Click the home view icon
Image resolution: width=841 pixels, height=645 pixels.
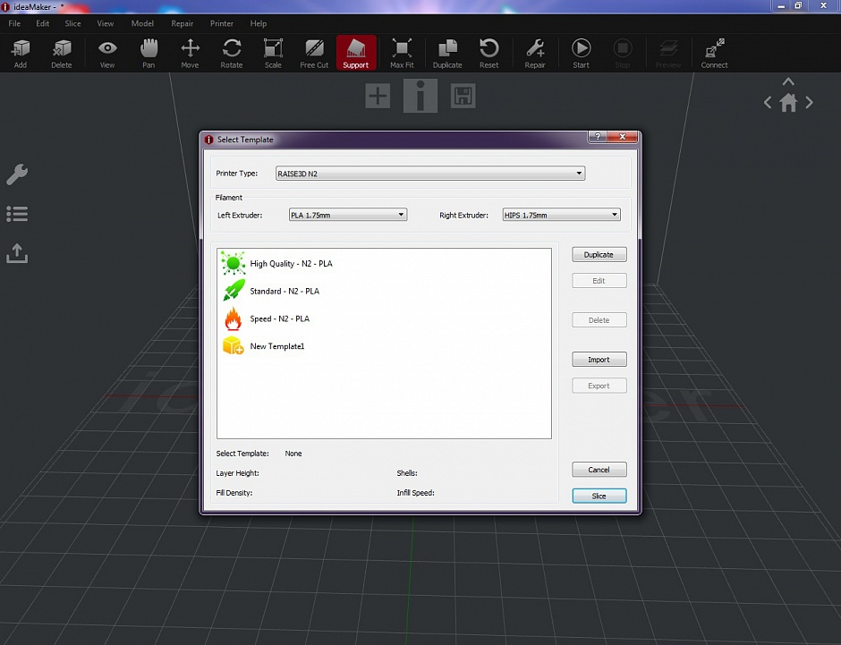coord(788,102)
